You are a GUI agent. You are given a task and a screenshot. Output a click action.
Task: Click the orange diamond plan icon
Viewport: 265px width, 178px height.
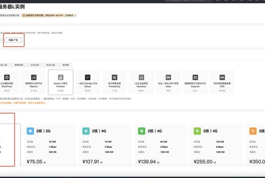(x=253, y=131)
